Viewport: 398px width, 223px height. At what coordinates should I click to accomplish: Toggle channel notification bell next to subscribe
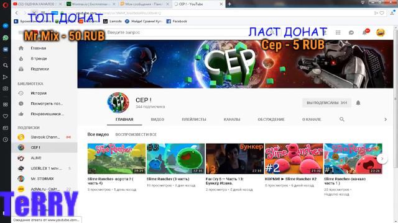pos(358,103)
